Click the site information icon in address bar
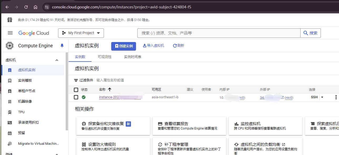 (47, 7)
